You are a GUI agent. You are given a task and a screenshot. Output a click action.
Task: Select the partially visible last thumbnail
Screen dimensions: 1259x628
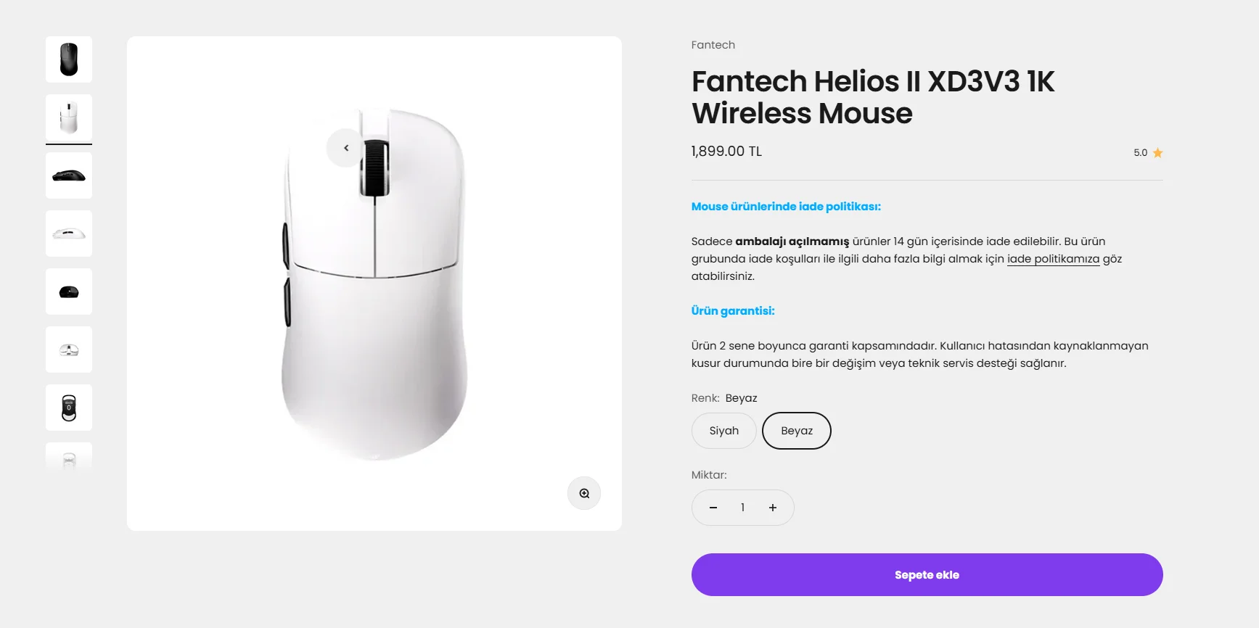pyautogui.click(x=69, y=458)
